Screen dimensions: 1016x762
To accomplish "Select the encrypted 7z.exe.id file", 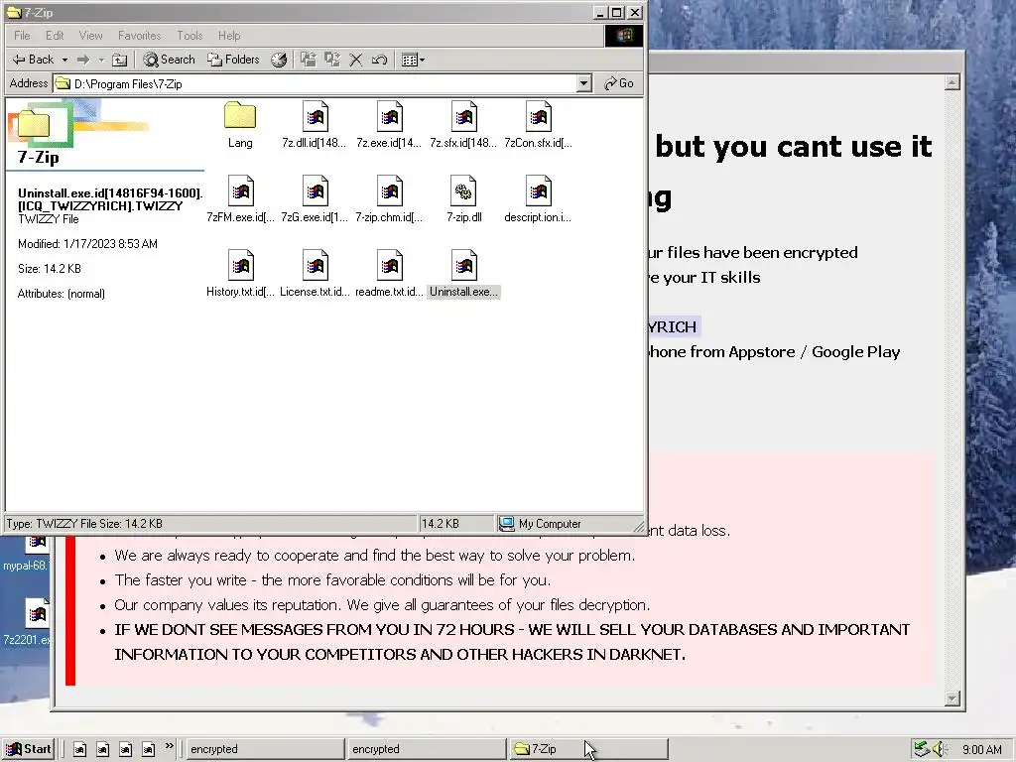I will click(x=389, y=125).
